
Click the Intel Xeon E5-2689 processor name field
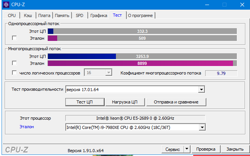pos(135,118)
